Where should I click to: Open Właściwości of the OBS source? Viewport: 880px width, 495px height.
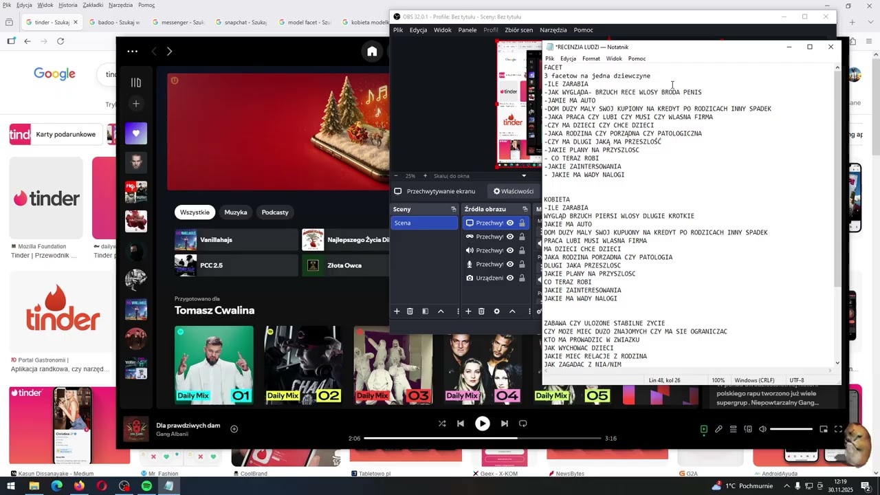(513, 191)
